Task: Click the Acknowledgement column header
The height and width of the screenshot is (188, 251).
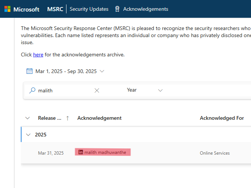Action: [100, 118]
